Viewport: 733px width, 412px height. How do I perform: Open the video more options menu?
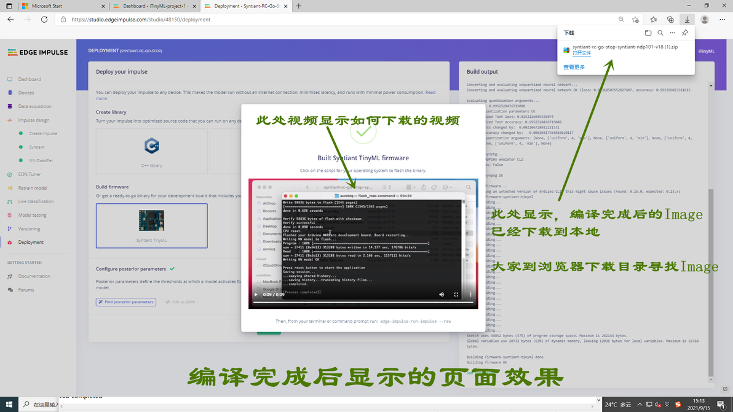(x=470, y=295)
